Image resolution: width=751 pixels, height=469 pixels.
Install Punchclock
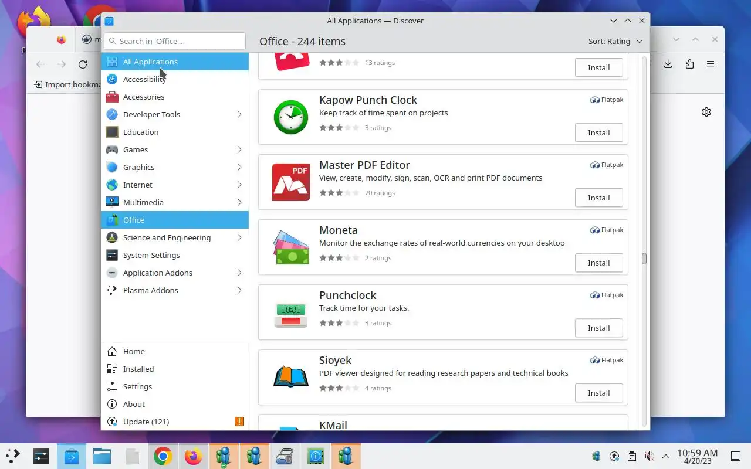click(598, 328)
